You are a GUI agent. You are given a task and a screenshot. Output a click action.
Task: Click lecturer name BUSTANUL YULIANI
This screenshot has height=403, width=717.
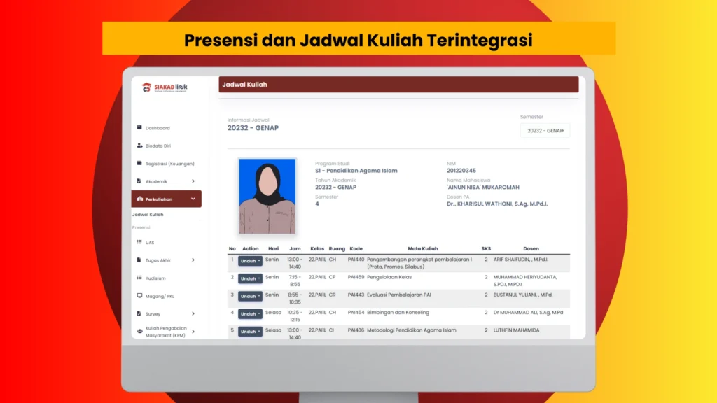(x=522, y=295)
